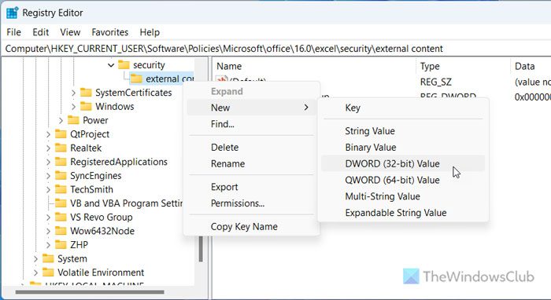
Task: Select Key in the New submenu
Action: pos(403,108)
